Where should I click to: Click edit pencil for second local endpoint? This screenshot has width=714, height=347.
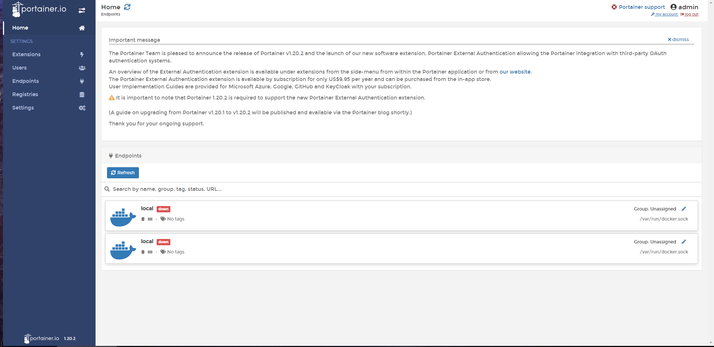684,242
